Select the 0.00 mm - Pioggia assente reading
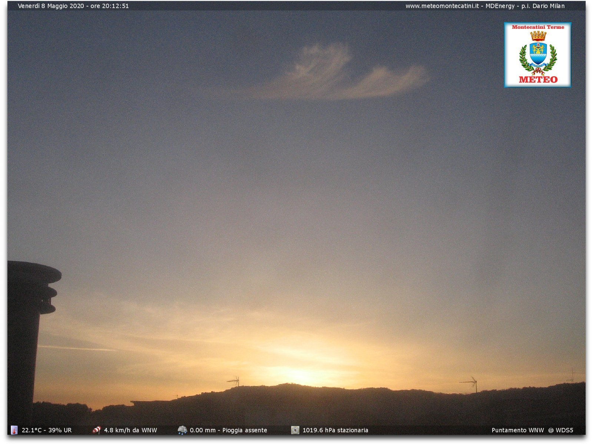Screen dimensions: 593x444 (x=228, y=430)
